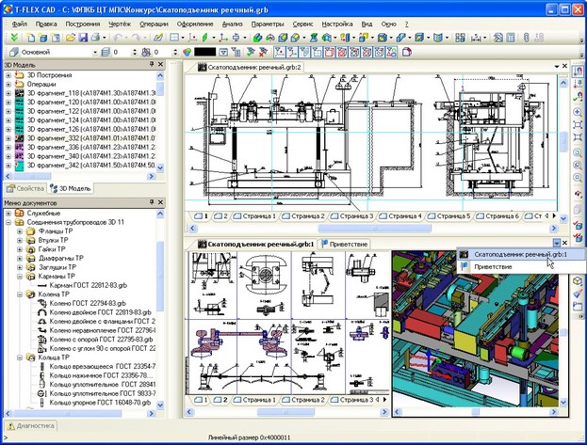
Task: Click the green-check select all filters icon
Action: pos(251,52)
